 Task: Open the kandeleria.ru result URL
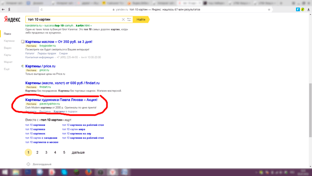[x=57, y=25]
